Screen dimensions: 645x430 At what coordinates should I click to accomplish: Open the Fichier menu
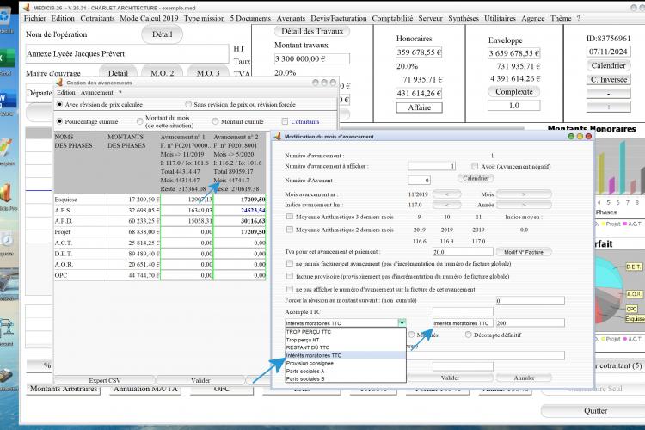(35, 19)
